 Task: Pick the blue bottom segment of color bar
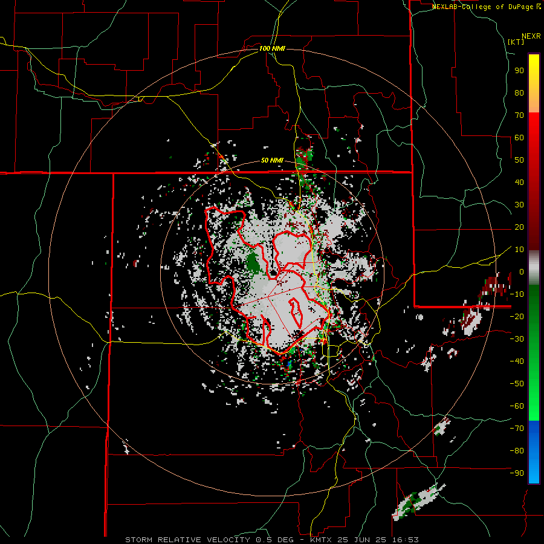(x=534, y=452)
